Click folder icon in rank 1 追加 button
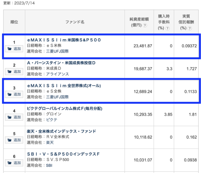 pos(10,49)
